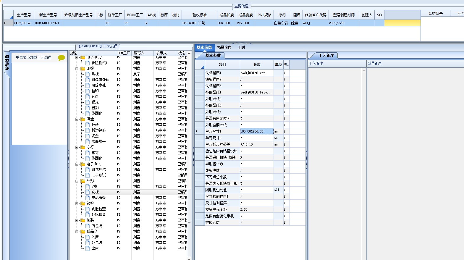This screenshot has height=260, width=464.
Task: Select the 成品清洗 process step
Action: tap(98, 198)
